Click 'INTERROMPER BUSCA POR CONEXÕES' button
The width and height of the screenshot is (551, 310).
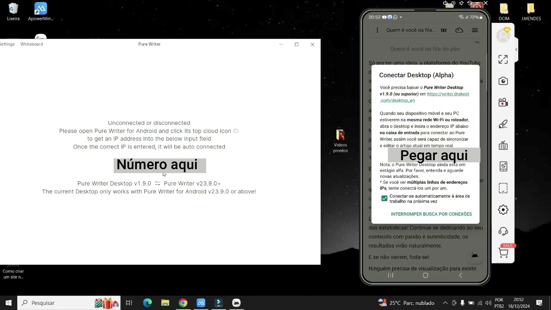[431, 214]
